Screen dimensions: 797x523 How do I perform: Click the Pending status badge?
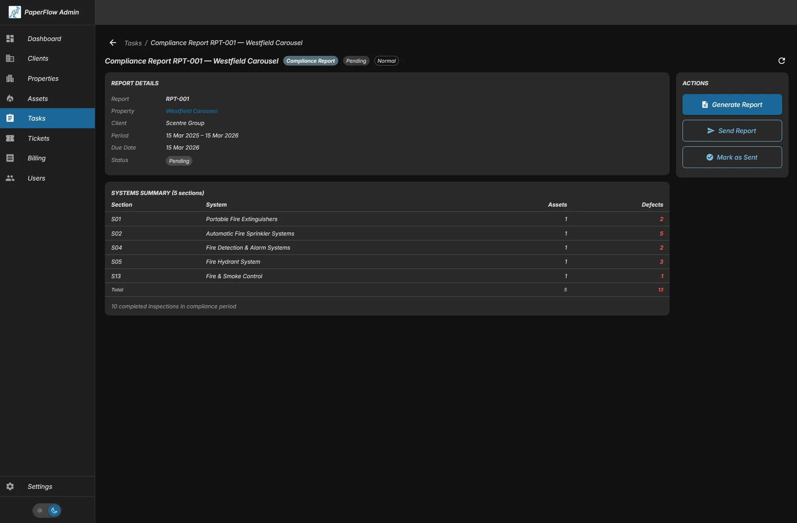(x=179, y=160)
